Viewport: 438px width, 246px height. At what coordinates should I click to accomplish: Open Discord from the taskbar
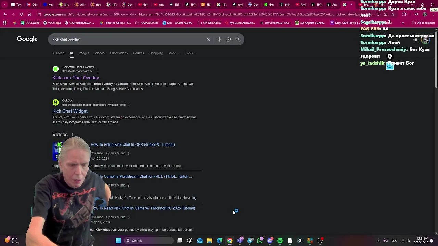coord(270,241)
